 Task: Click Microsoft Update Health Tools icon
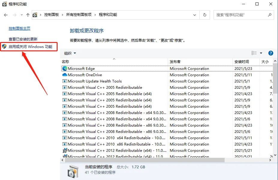[65, 81]
